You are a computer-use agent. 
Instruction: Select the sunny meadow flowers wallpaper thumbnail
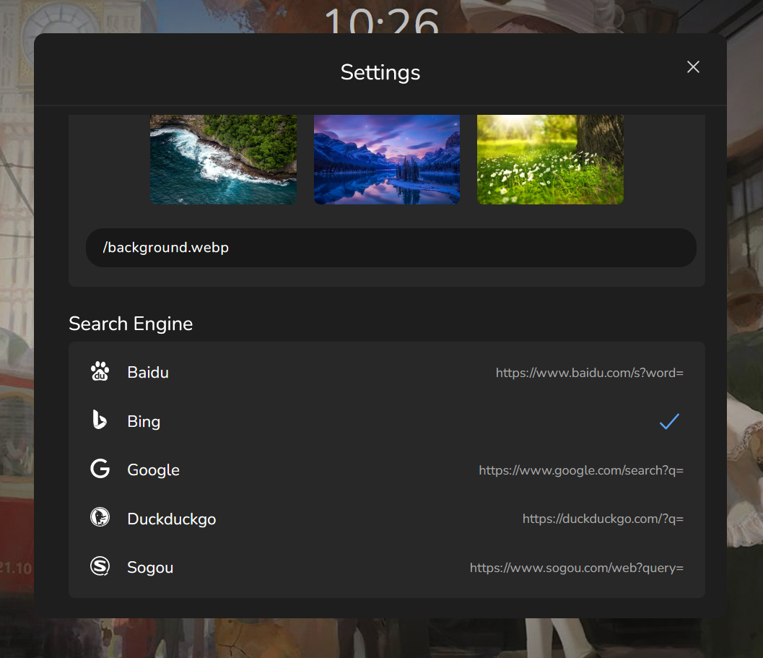550,160
